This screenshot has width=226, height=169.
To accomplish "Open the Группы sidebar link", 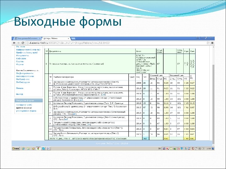I will (20, 61).
